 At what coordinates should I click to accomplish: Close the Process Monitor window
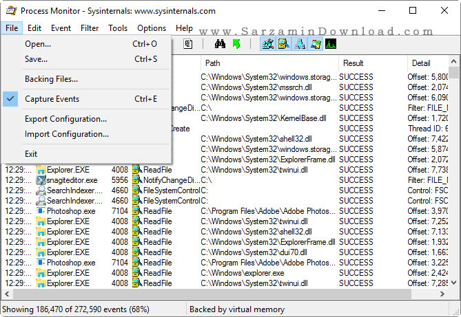click(x=444, y=11)
